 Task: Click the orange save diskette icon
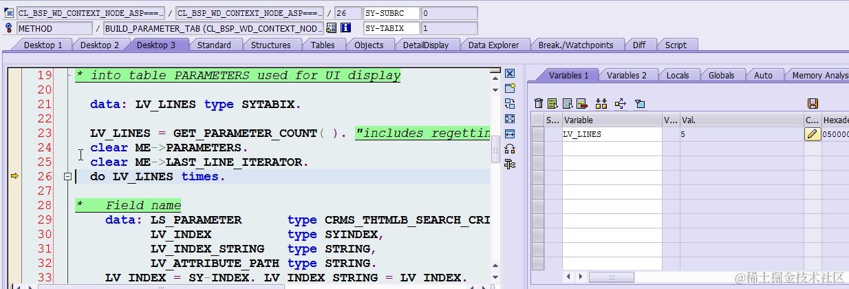point(813,103)
